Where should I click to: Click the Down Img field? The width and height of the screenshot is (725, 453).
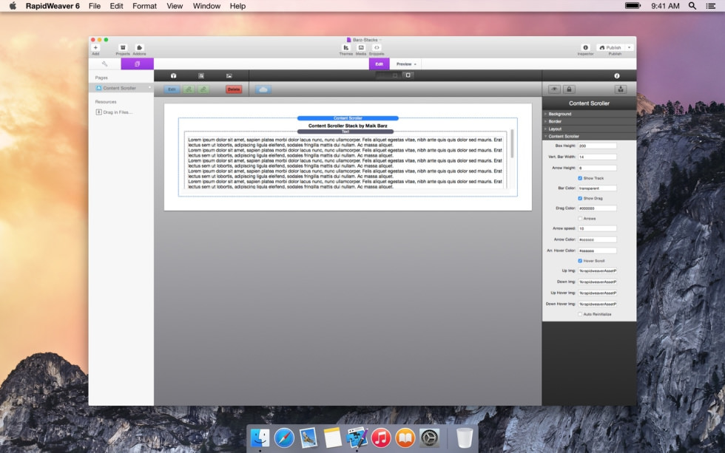coord(597,282)
